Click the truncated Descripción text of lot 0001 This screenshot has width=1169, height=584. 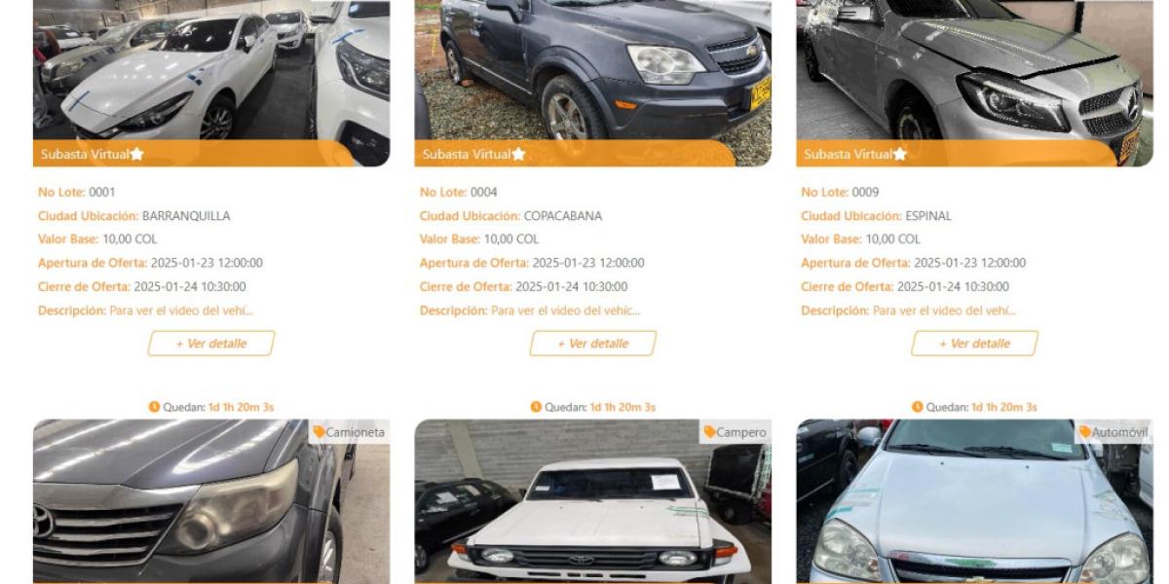click(181, 310)
